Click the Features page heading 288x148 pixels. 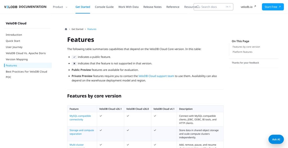pos(81,40)
